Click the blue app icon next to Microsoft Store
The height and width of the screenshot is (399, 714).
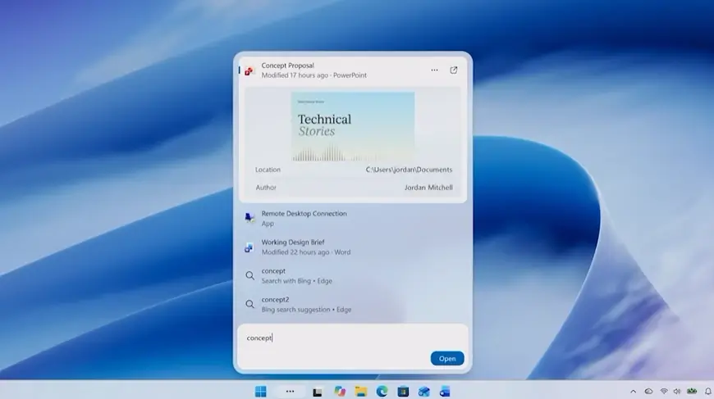(424, 392)
